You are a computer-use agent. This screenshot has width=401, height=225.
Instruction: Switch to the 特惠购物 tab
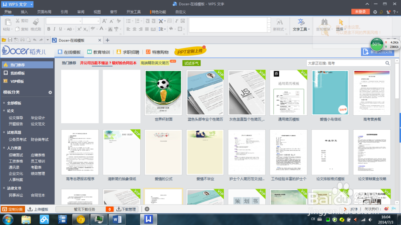point(157,52)
